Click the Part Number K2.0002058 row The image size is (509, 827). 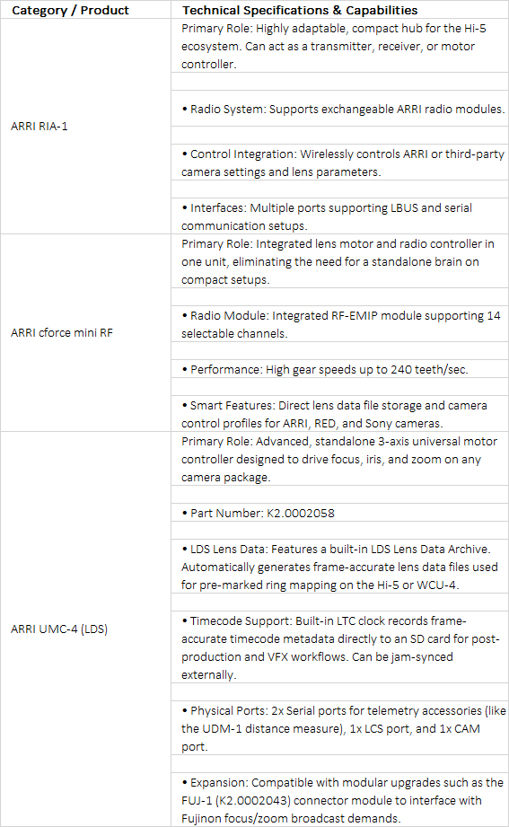point(339,513)
